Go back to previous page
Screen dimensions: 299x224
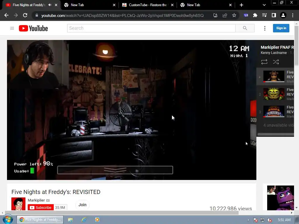tap(6, 15)
